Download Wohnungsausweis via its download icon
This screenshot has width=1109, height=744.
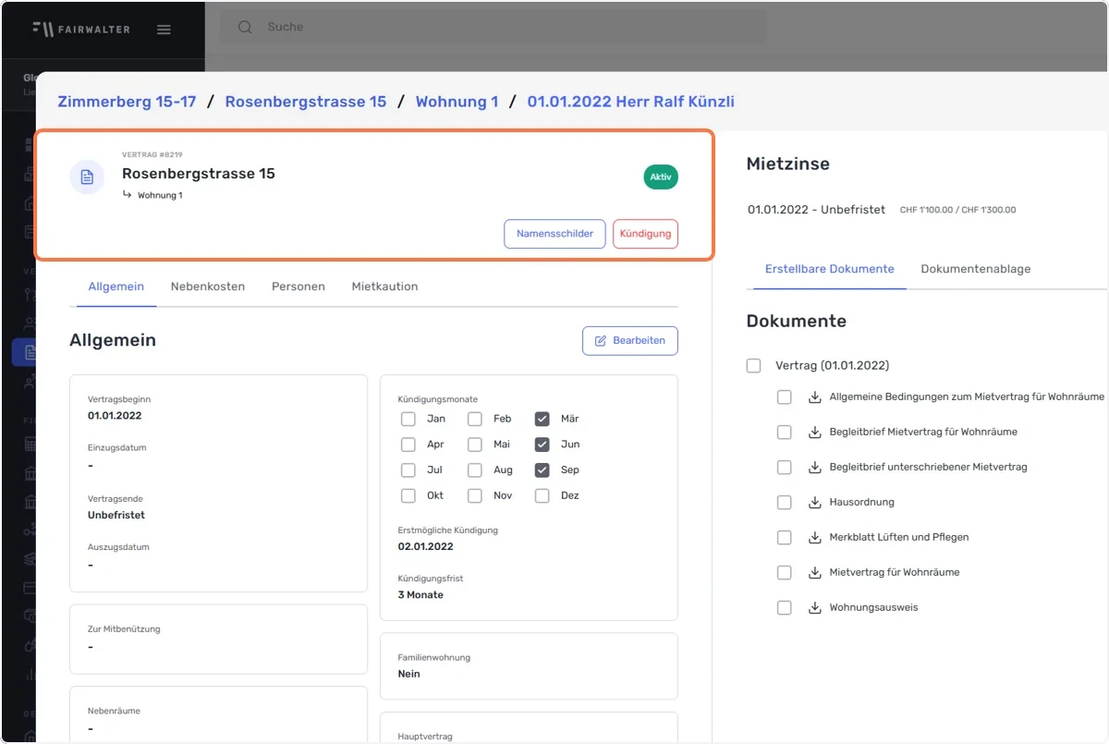[815, 608]
